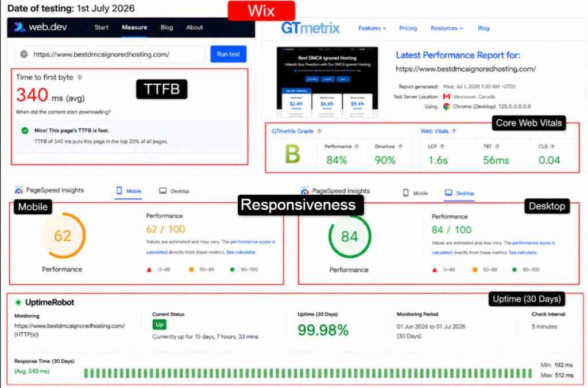588x388 pixels.
Task: Click the green UptimeRobot status dot
Action: (18, 302)
